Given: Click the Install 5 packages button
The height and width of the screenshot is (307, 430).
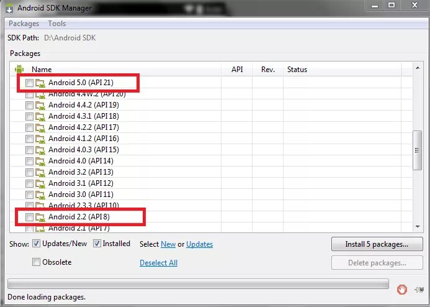Looking at the screenshot, I should (377, 244).
